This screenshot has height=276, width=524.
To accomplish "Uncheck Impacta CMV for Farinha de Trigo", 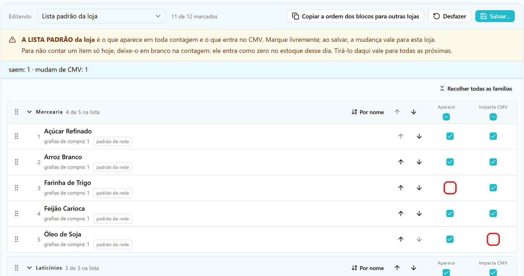I will (493, 188).
